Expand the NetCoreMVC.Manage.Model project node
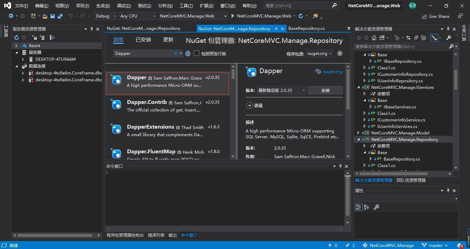The height and width of the screenshot is (249, 470). coord(359,133)
